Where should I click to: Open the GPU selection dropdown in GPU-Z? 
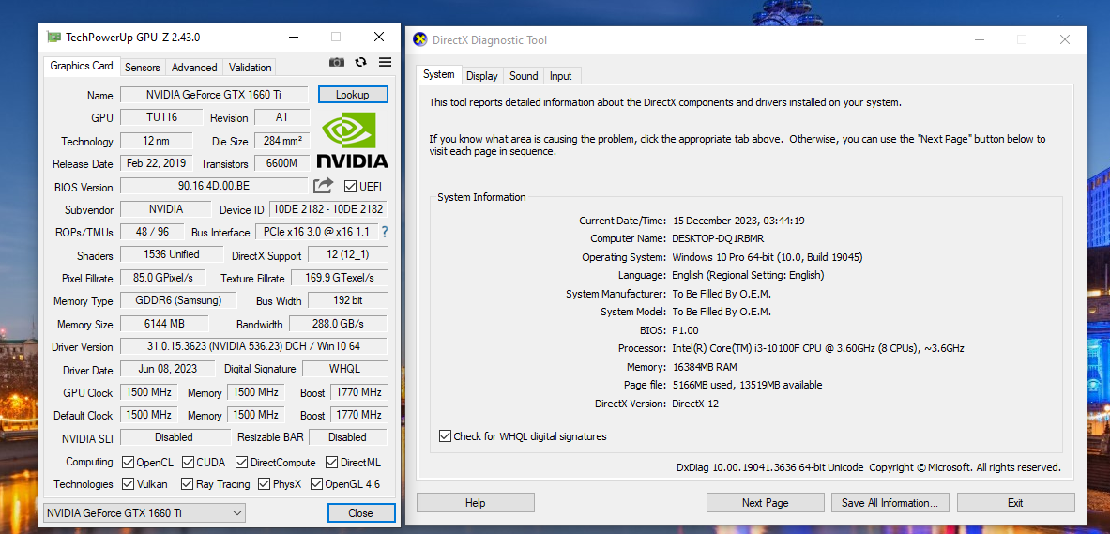pos(144,512)
